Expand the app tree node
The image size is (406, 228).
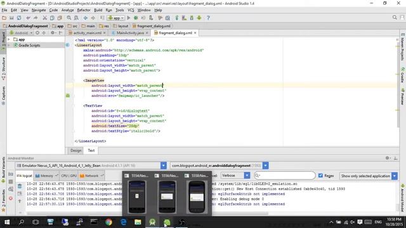[9, 39]
